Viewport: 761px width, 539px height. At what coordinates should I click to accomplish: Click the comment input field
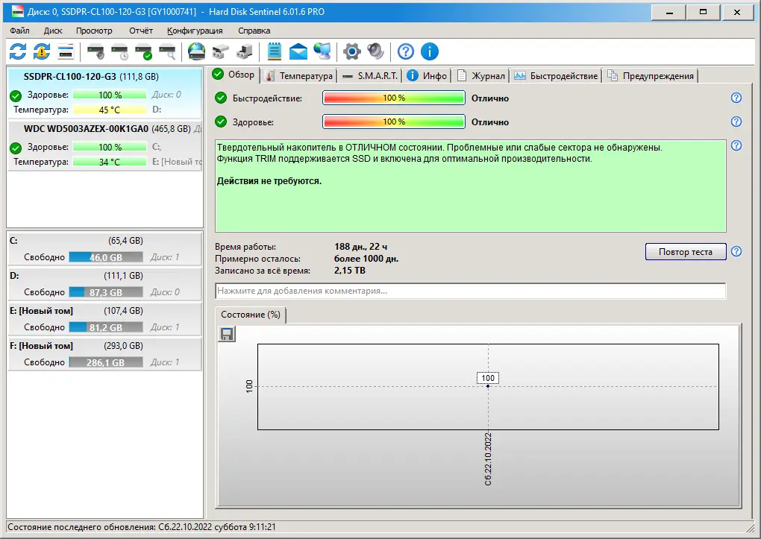click(x=470, y=291)
